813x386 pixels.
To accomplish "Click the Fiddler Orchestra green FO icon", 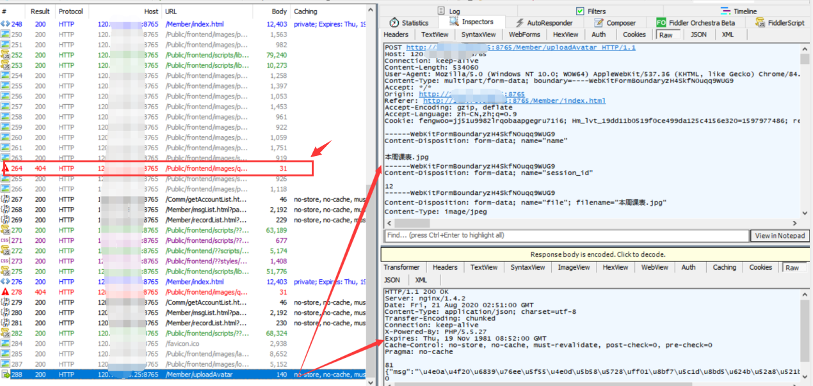I will [x=661, y=23].
